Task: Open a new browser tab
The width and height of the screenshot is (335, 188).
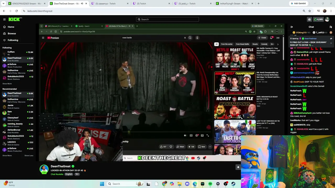Action: [259, 4]
